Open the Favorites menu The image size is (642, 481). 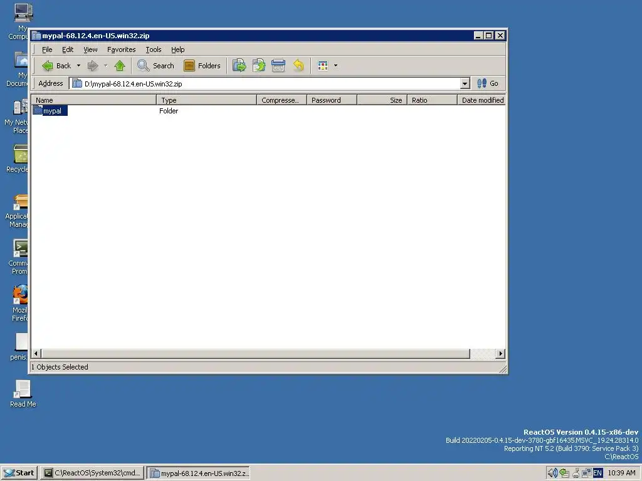pyautogui.click(x=121, y=49)
